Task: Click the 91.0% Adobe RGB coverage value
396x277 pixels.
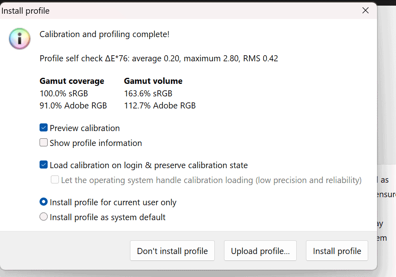Action: [73, 106]
